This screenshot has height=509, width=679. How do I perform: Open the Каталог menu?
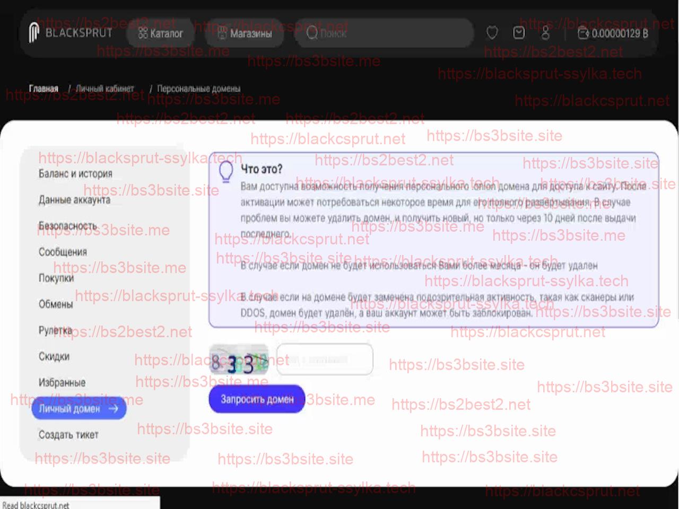[160, 33]
